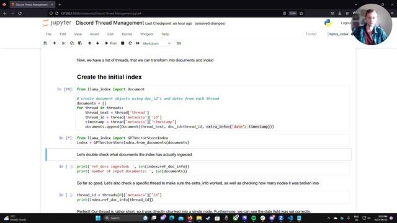Screen dimensions: 397x223
Task: Click the Now, we have a list of threads text
Action: click(145, 60)
